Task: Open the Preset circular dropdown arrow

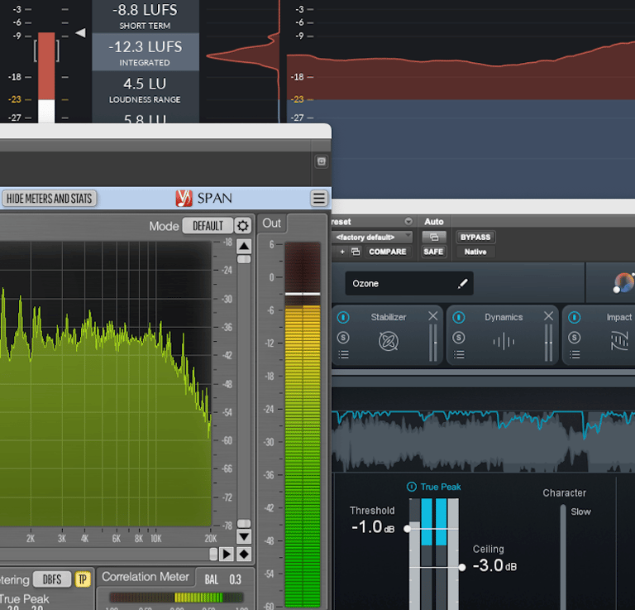Action: pyautogui.click(x=408, y=221)
